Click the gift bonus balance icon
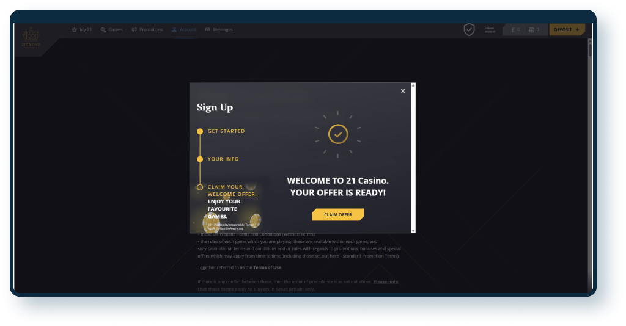The image size is (626, 326). (531, 29)
